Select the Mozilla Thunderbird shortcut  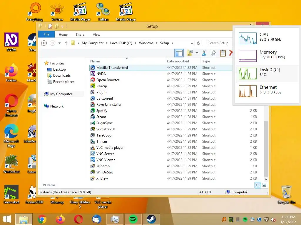(x=161, y=68)
